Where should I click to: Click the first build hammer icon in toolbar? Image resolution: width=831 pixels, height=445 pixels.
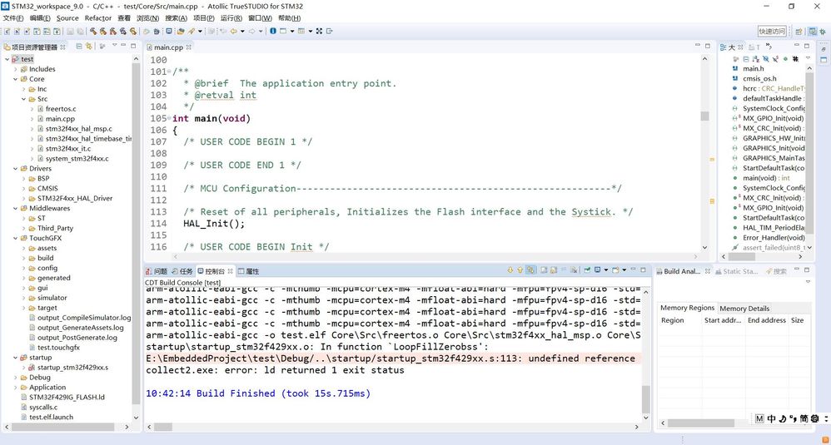coord(93,32)
